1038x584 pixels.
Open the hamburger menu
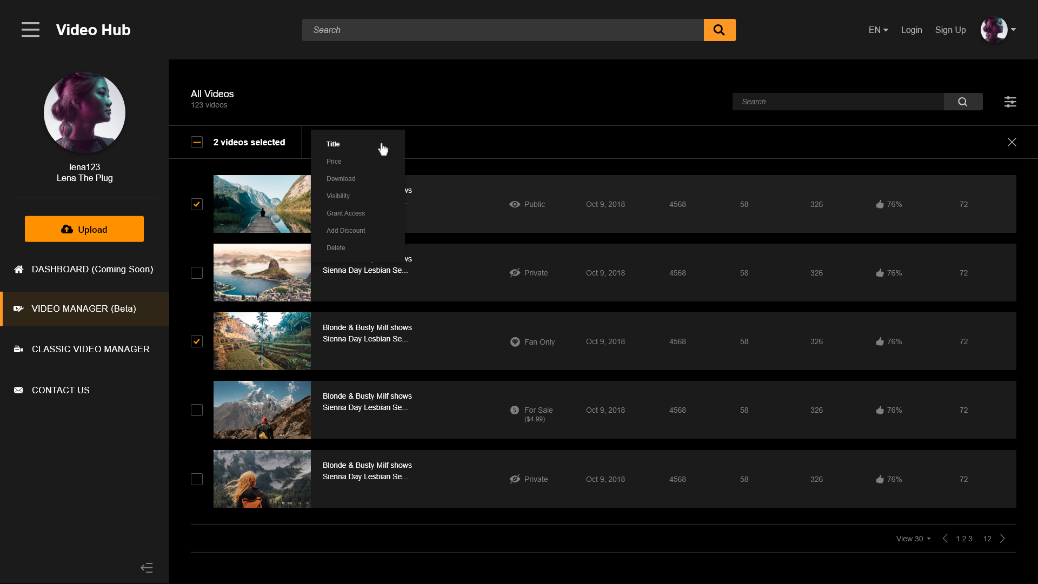coord(31,30)
